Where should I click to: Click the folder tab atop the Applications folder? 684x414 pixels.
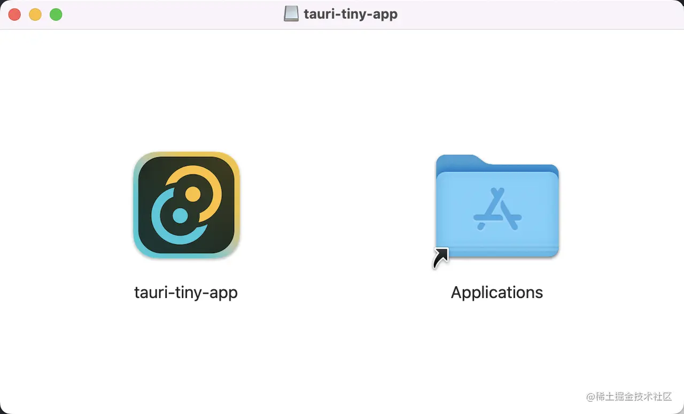456,160
